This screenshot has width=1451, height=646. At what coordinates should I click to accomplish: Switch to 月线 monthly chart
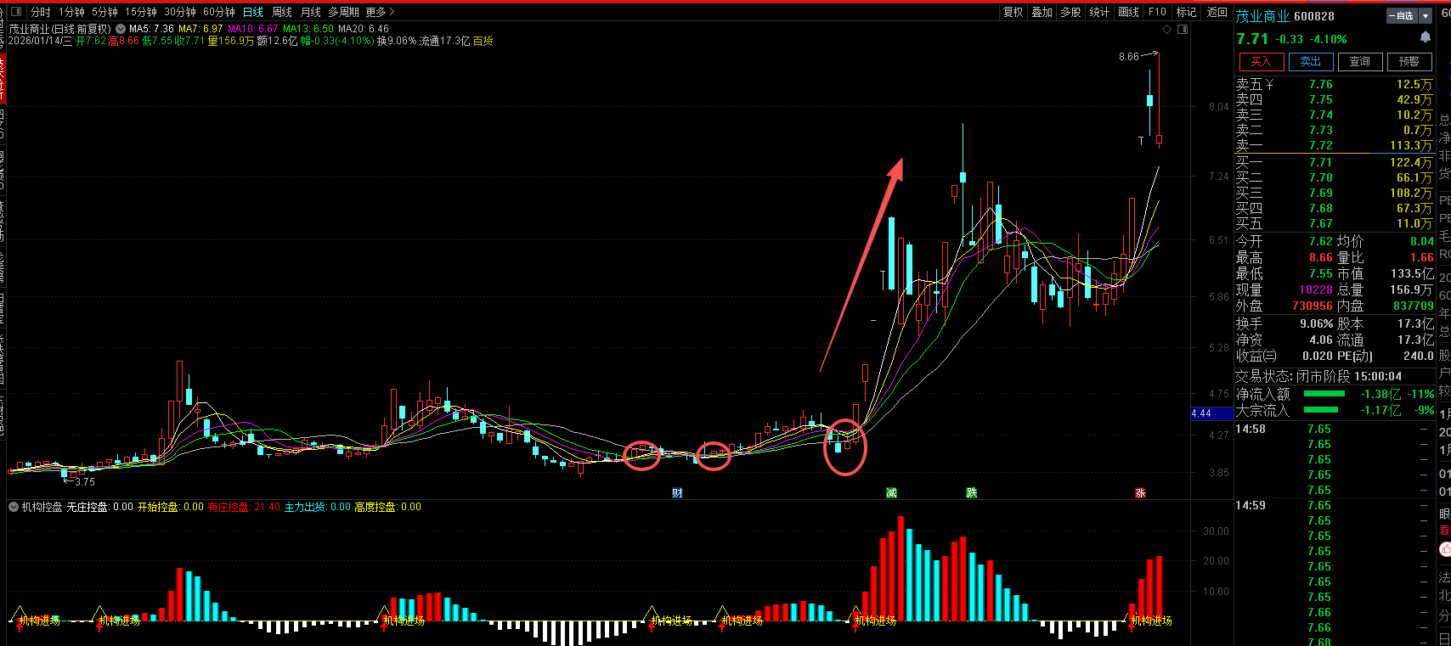click(310, 12)
